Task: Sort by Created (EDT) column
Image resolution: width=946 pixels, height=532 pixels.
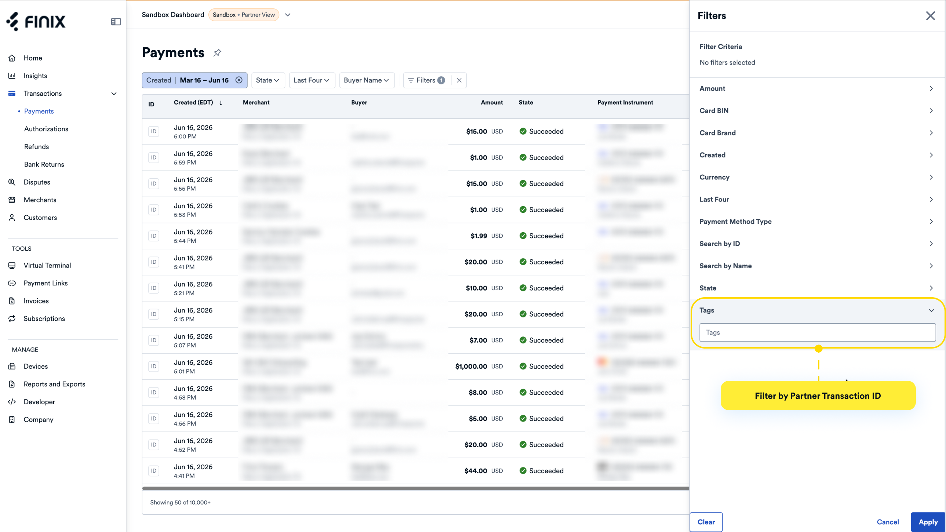Action: click(x=198, y=103)
